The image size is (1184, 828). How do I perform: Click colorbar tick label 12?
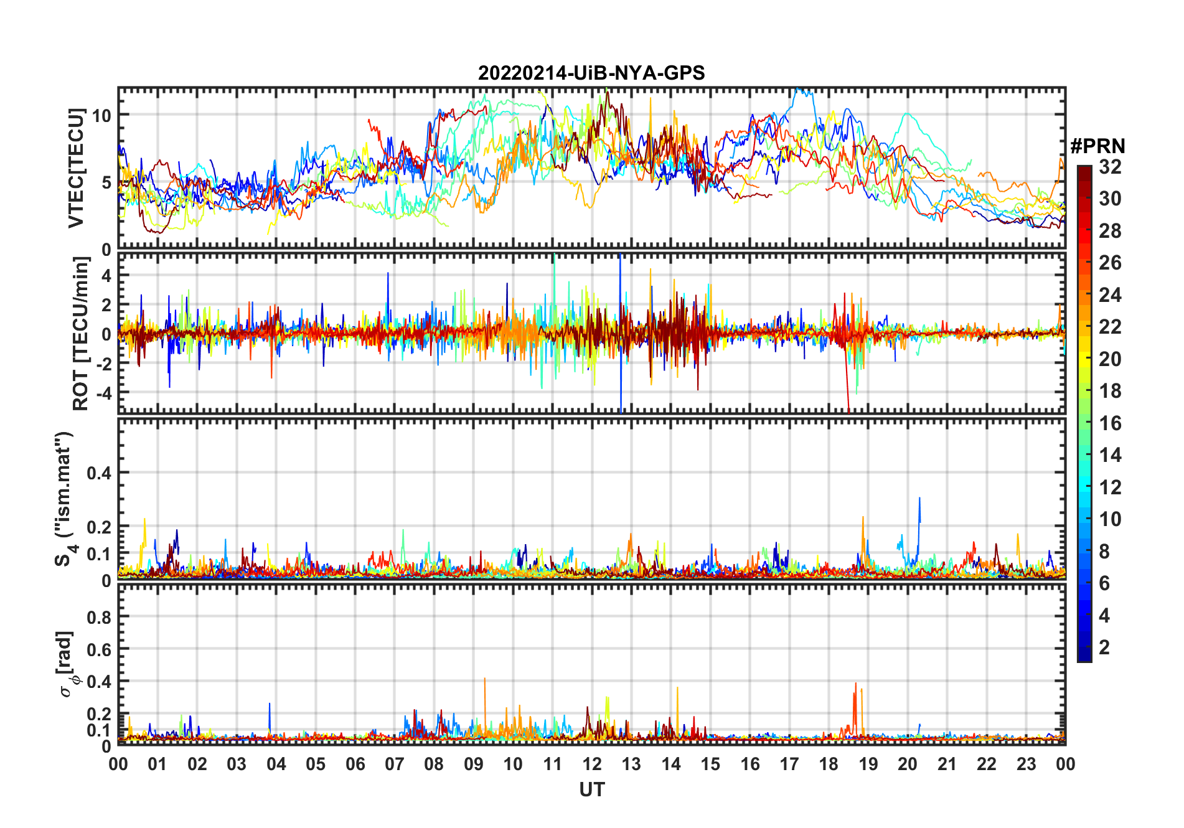tap(1110, 487)
